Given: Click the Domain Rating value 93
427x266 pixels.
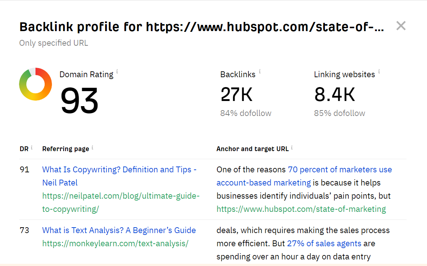Looking at the screenshot, I should pos(79,101).
